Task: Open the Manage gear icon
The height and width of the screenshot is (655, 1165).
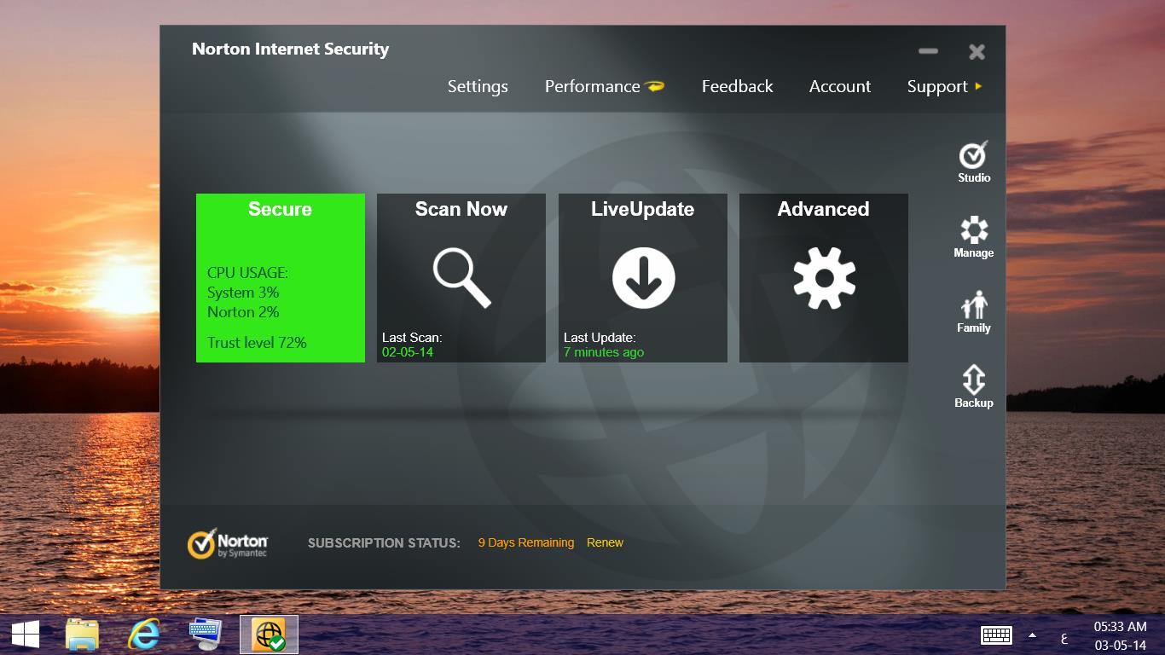Action: click(973, 237)
